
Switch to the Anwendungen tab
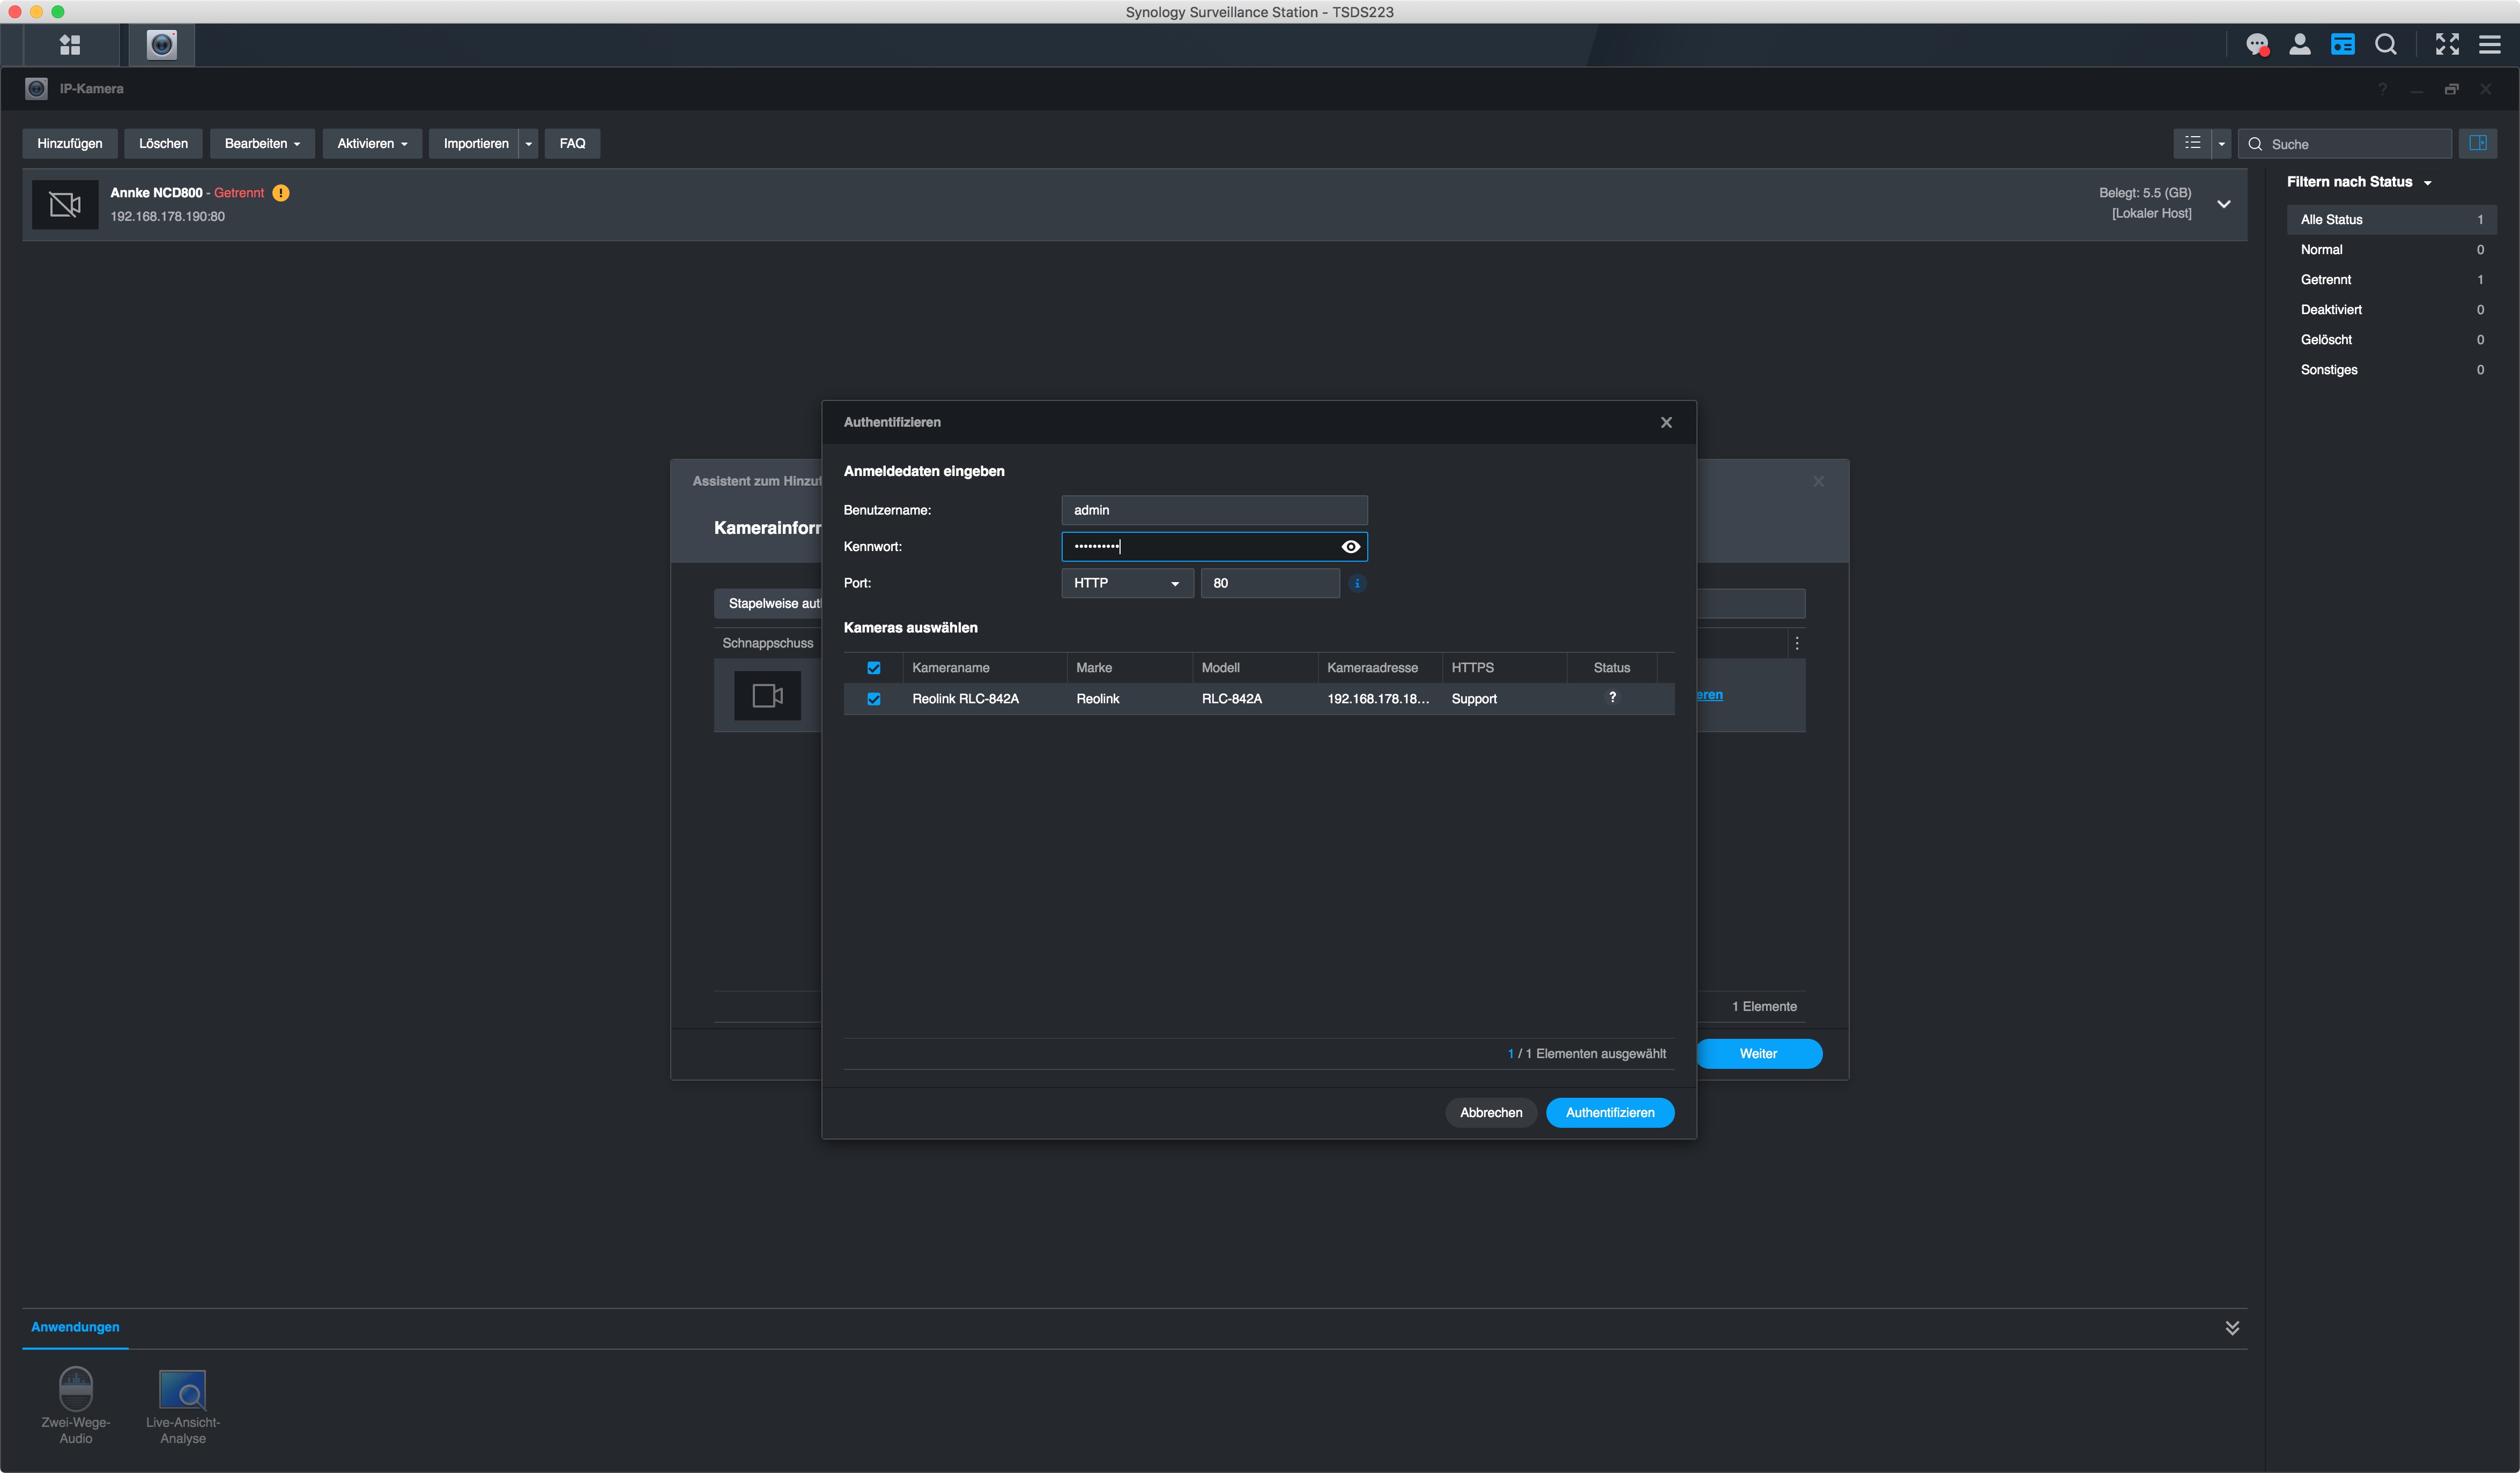(x=75, y=1327)
